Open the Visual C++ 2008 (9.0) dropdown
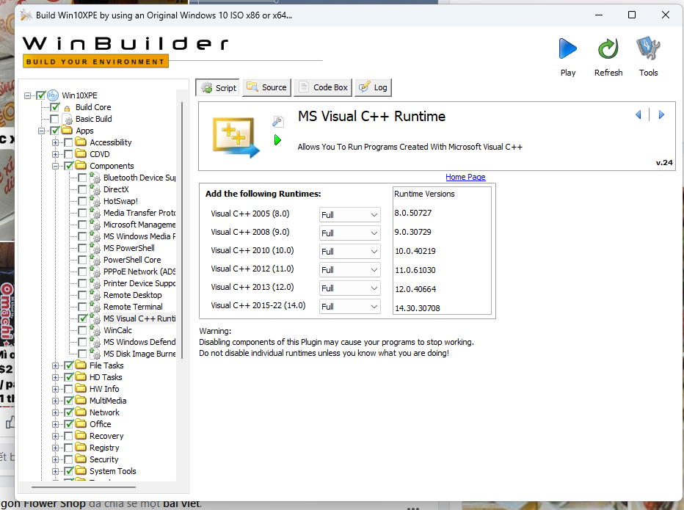 (350, 233)
